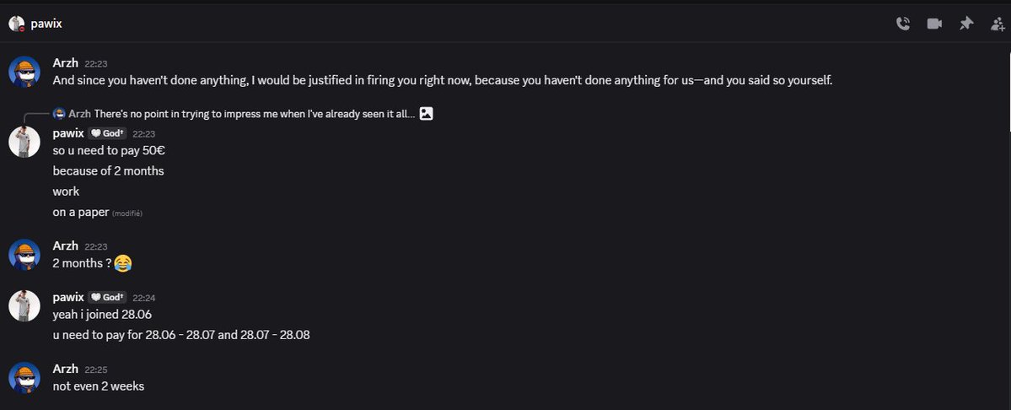This screenshot has height=410, width=1011.
Task: Open pawix's avatar beside the 50€ message
Action: coord(24,142)
